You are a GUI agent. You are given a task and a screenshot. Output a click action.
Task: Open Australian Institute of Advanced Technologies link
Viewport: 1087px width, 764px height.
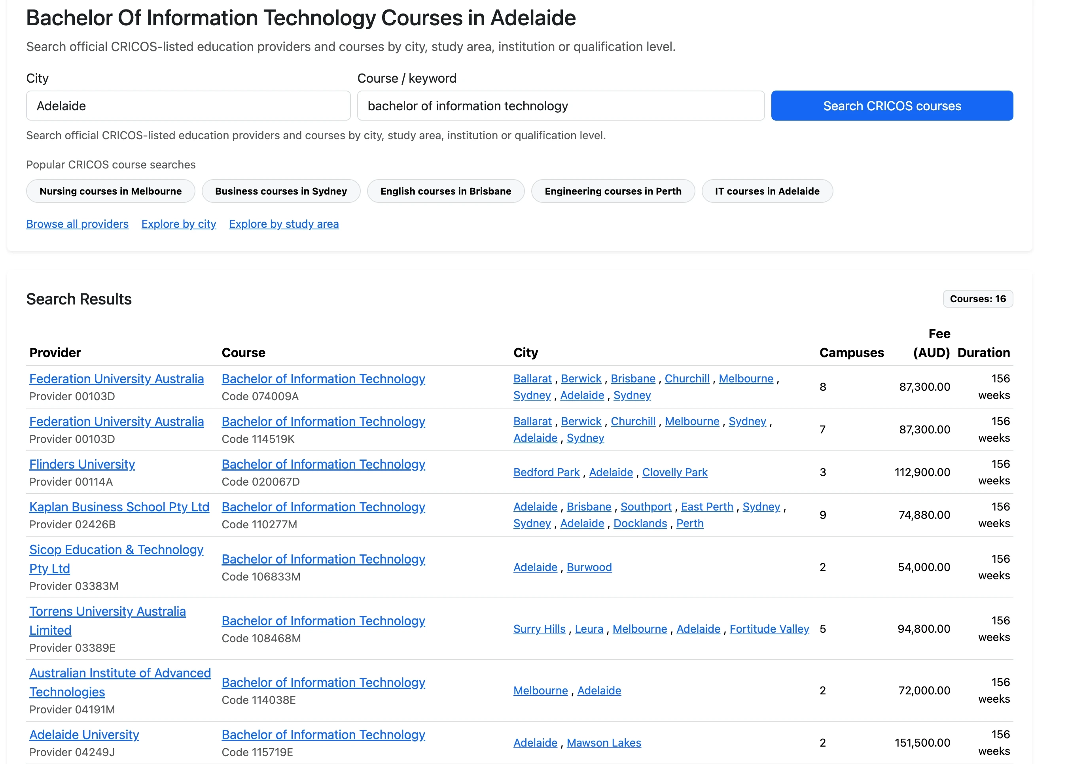[120, 682]
